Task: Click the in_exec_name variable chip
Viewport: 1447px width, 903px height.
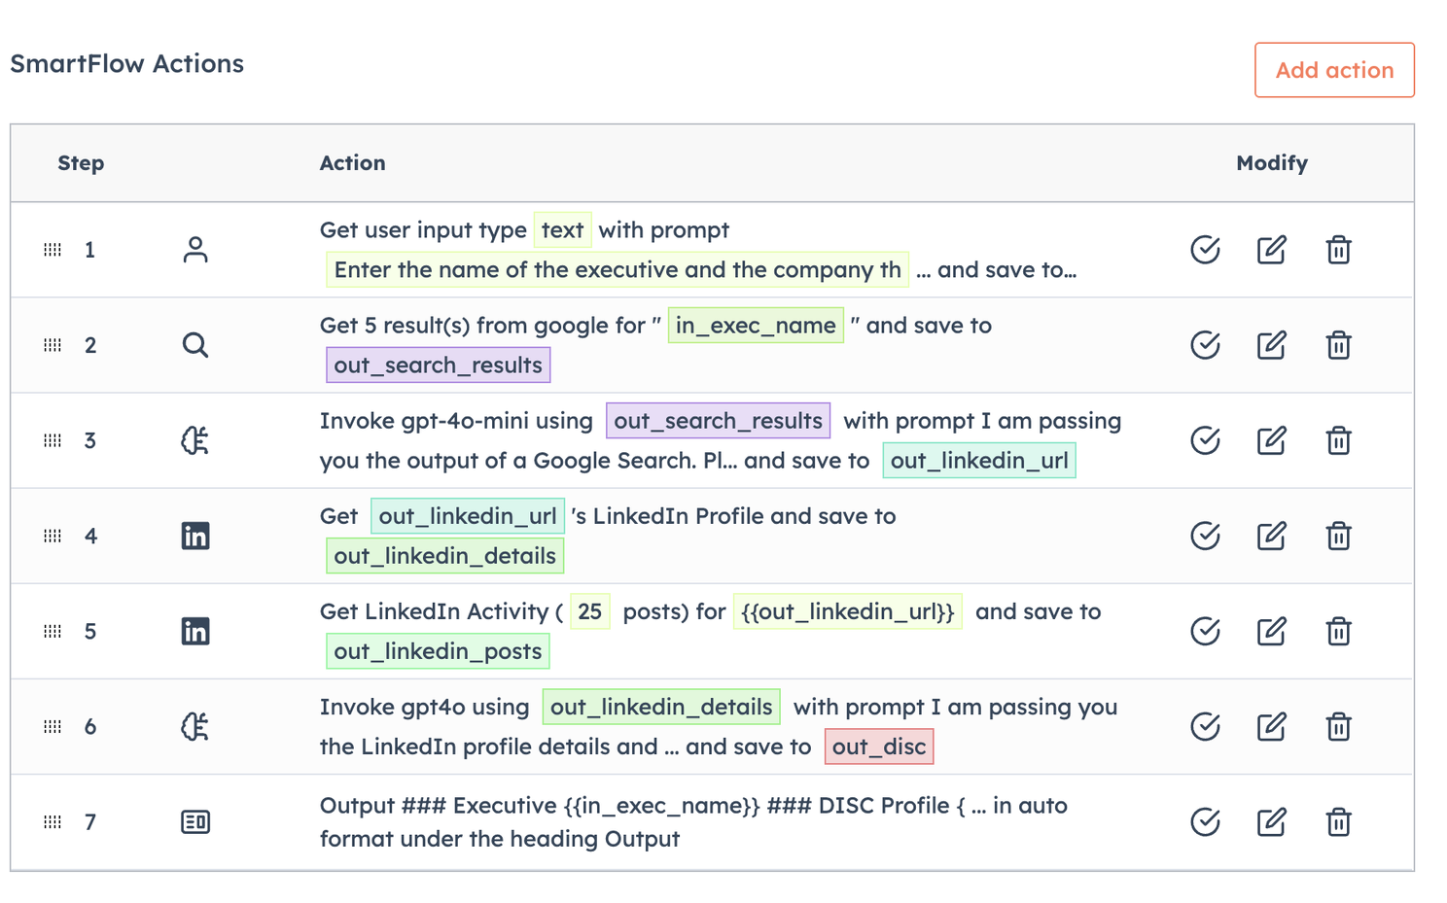Action: [755, 326]
